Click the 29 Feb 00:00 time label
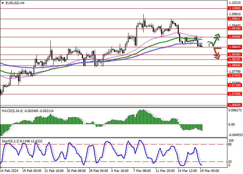The width and height of the screenshot is (243, 174). coord(99,171)
